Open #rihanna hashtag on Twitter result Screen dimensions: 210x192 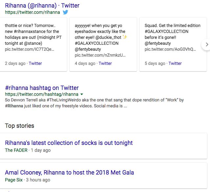(x=42, y=88)
